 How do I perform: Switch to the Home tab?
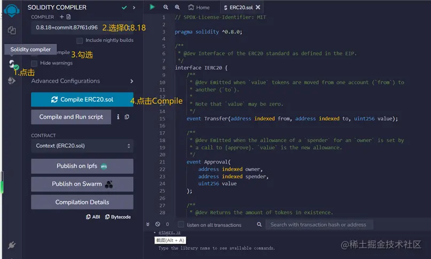point(199,7)
